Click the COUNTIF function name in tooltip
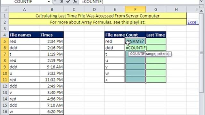Image resolution: width=205 pixels, height=115 pixels. (137, 54)
